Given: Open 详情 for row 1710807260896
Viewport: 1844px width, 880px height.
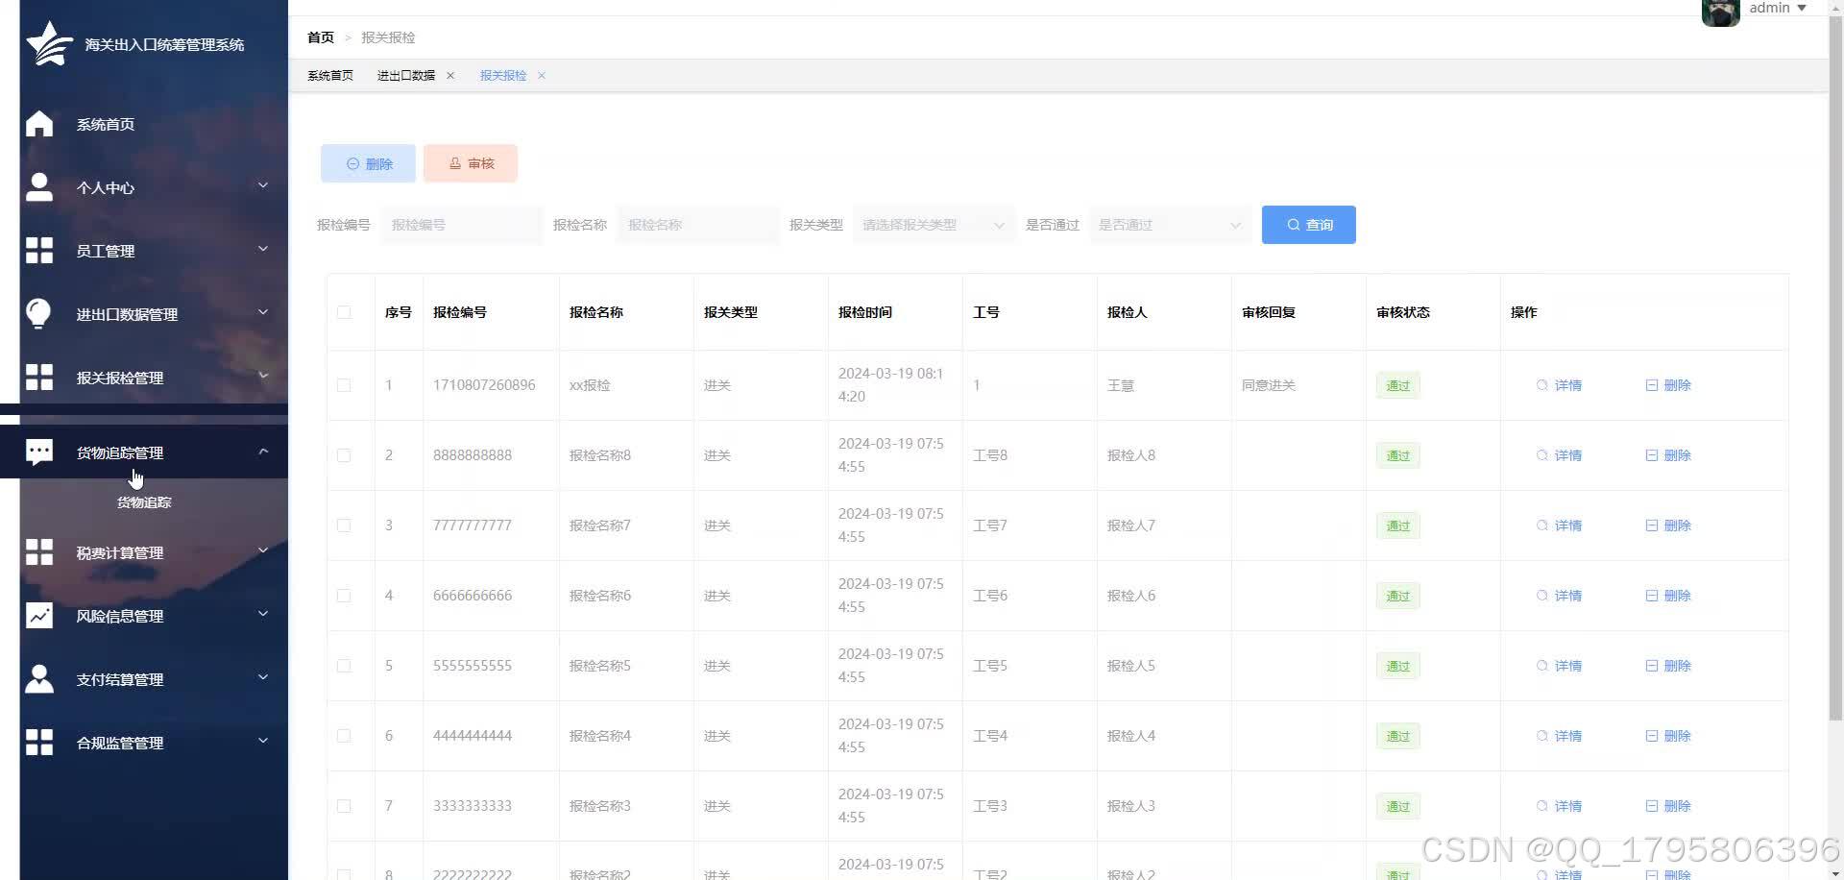Looking at the screenshot, I should (1559, 385).
